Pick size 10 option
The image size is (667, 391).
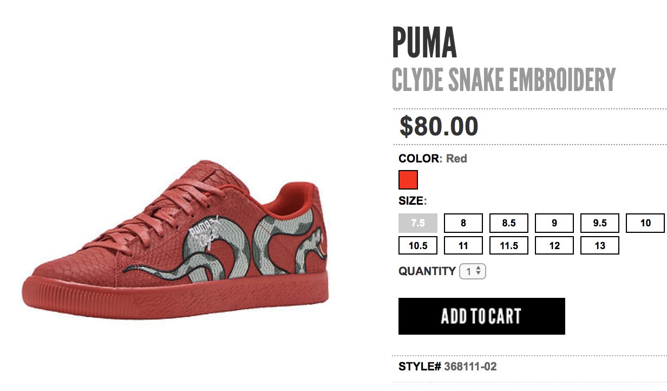click(x=645, y=223)
